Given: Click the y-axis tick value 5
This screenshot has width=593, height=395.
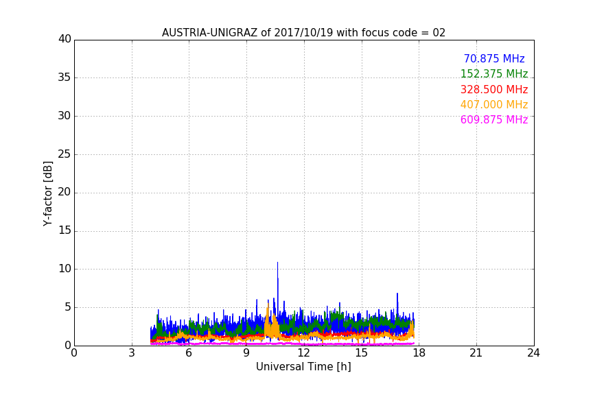Looking at the screenshot, I should (x=68, y=307).
